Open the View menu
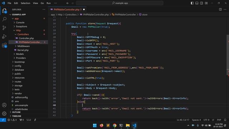 pos(35,3)
